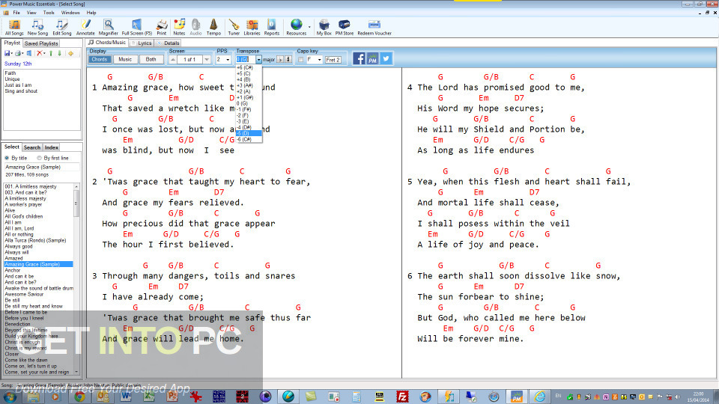Image resolution: width=719 pixels, height=404 pixels.
Task: Print the playlist using the small printer icon
Action: [18, 54]
